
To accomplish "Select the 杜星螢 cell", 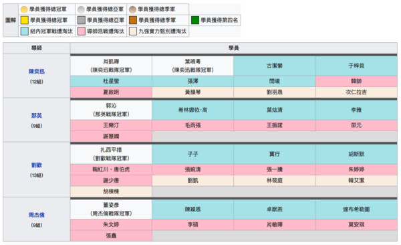I will [x=111, y=81].
